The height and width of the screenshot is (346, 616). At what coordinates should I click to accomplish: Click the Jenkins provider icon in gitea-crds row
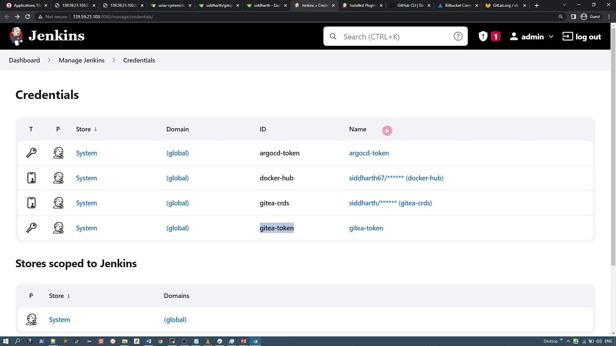[58, 203]
